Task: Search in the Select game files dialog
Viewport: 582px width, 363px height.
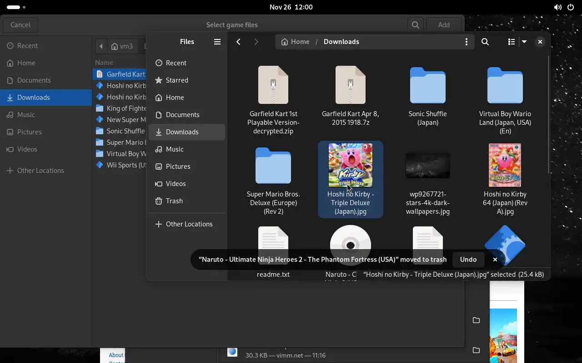Action: click(x=415, y=25)
